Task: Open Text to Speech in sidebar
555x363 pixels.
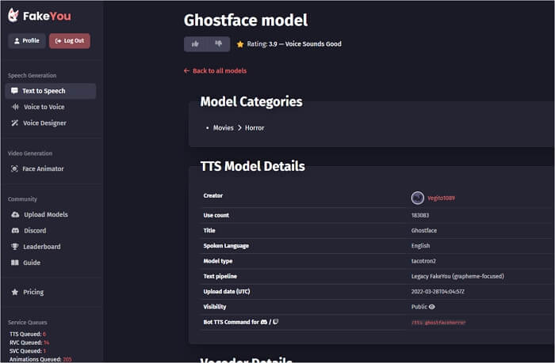Action: pyautogui.click(x=50, y=91)
